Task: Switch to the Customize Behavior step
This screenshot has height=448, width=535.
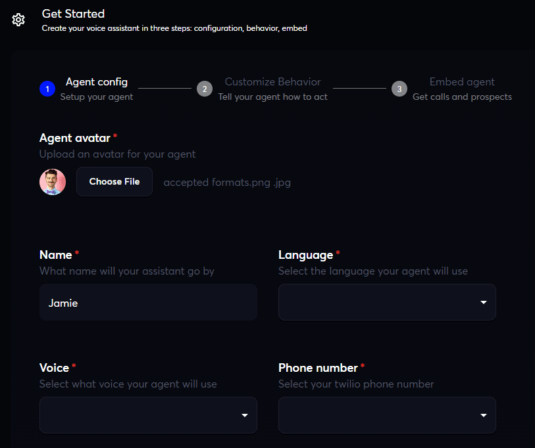Action: (272, 82)
